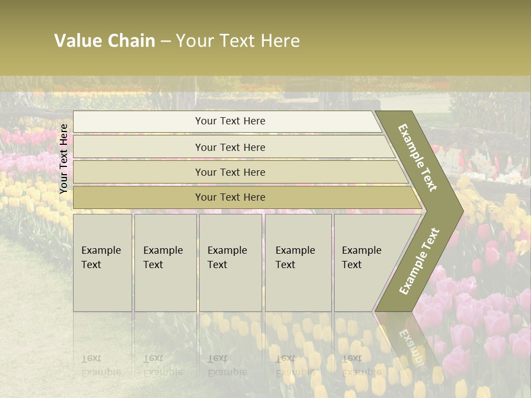Select the 'Your Text Here' part of title
531x398 pixels.
click(x=238, y=41)
